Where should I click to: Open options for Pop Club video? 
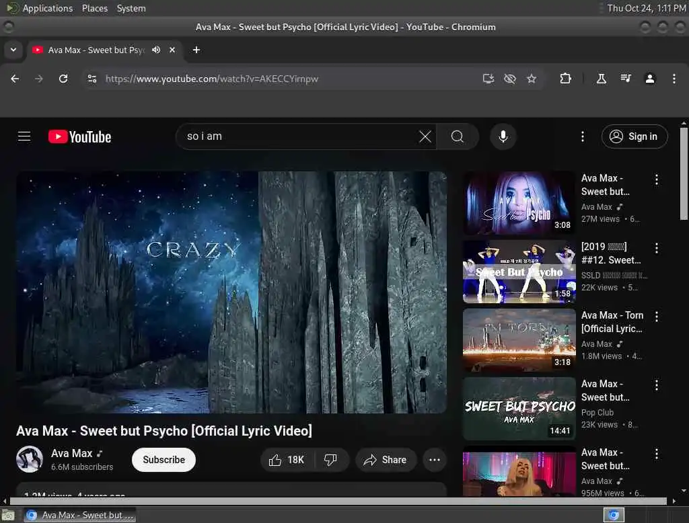point(657,385)
